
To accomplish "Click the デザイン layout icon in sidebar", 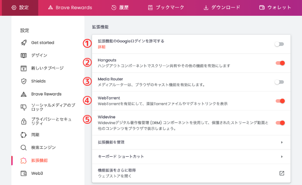I will point(24,56).
